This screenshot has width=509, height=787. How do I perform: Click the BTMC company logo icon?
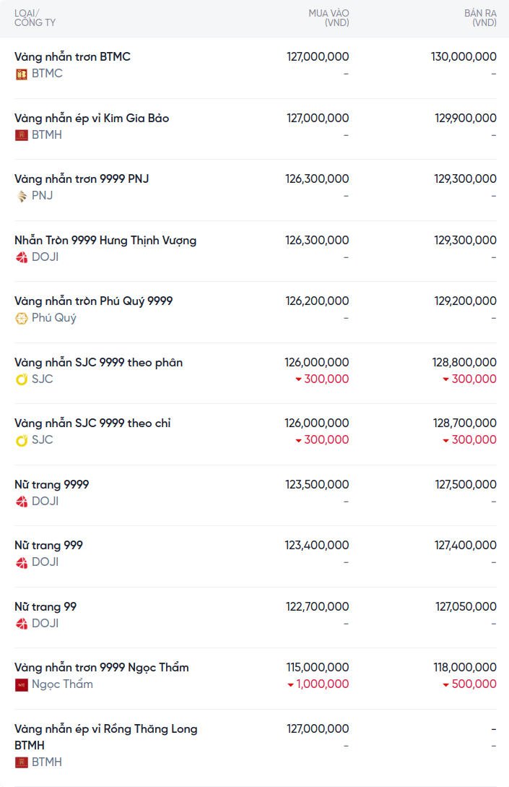pos(22,74)
